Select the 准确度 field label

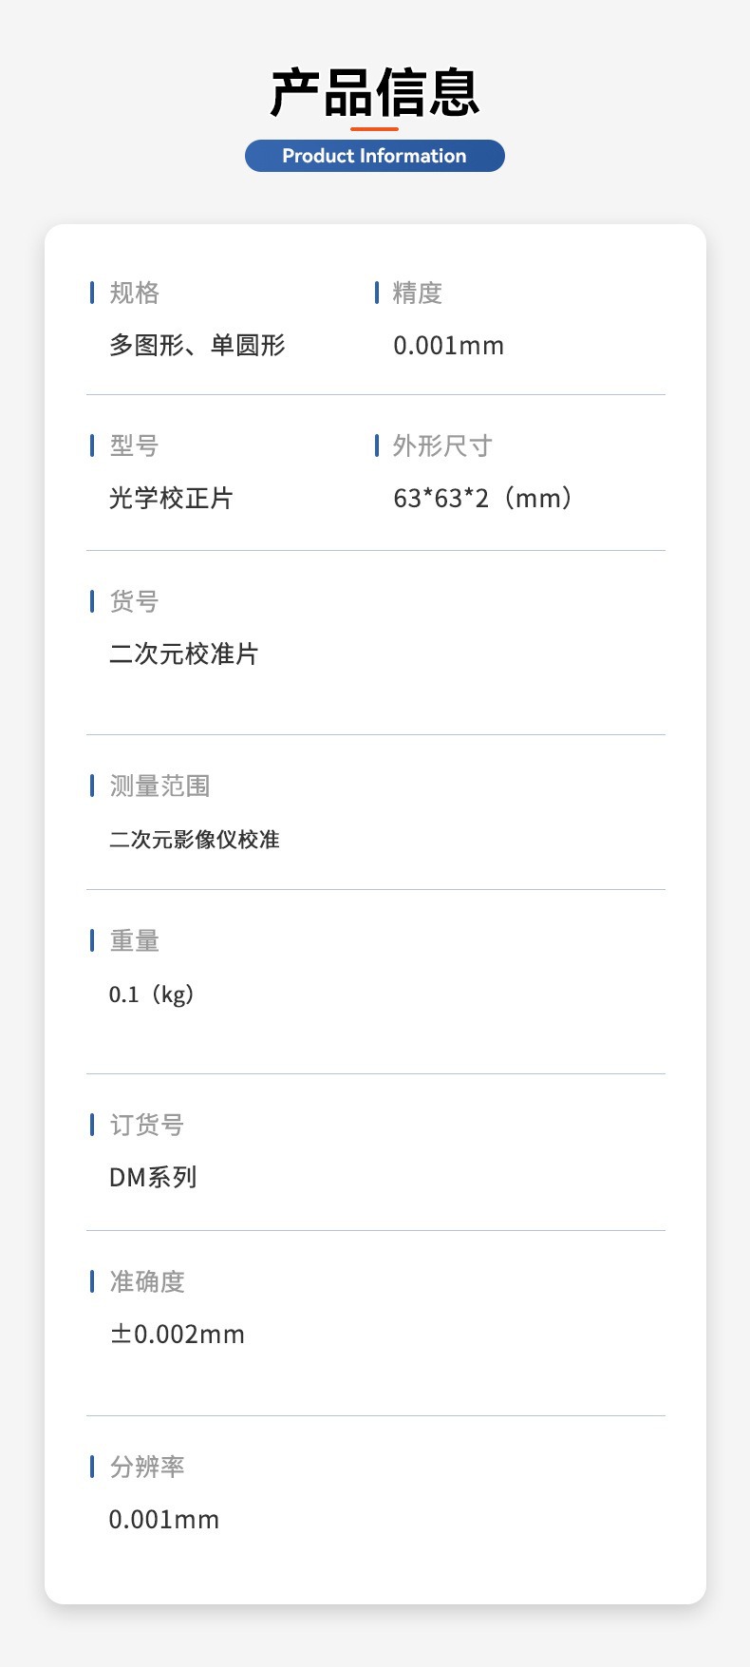(147, 1281)
